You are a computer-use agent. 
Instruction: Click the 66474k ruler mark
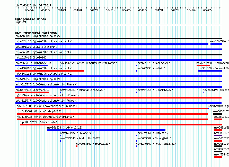click(159, 10)
